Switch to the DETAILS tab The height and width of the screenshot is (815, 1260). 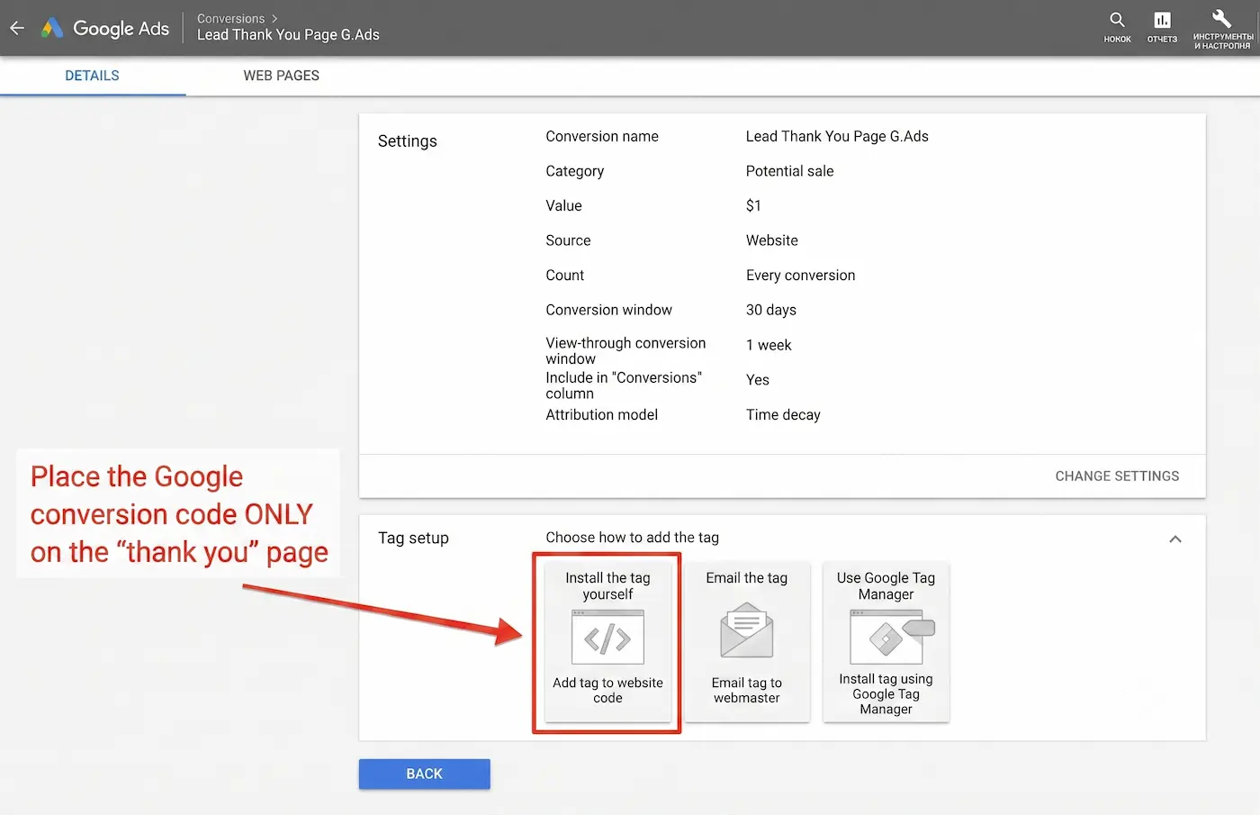(x=92, y=76)
